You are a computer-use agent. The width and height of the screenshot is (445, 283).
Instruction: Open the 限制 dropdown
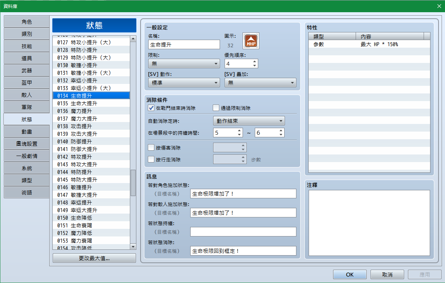pyautogui.click(x=184, y=64)
